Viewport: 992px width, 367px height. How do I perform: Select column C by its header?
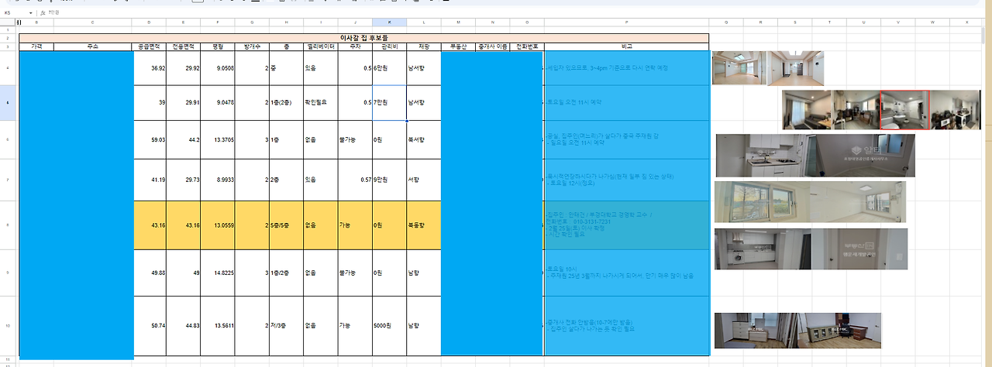(x=93, y=22)
